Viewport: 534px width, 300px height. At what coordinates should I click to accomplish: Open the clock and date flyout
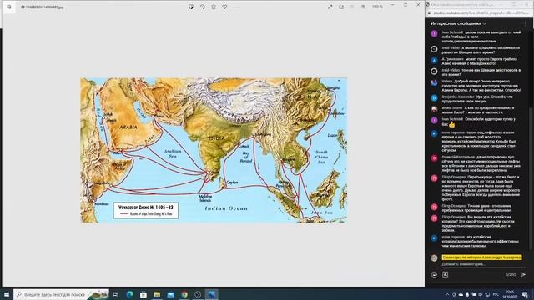510,294
